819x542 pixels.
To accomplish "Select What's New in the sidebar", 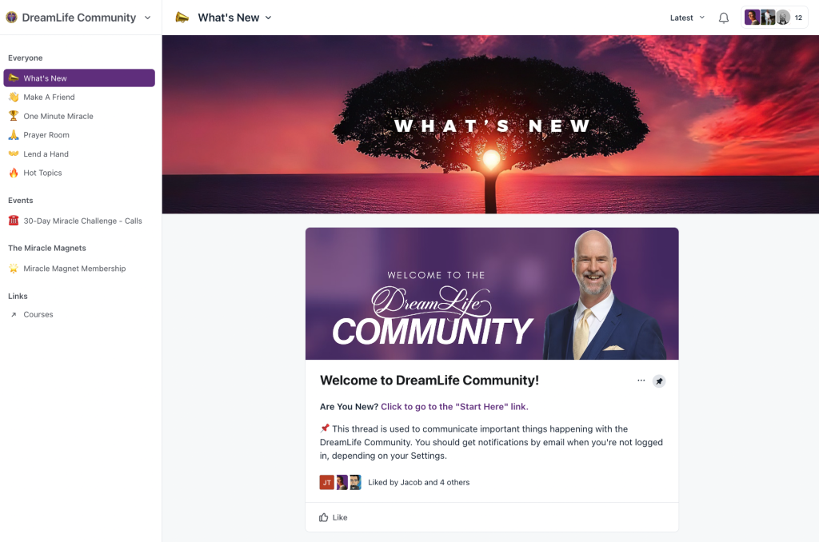I will [x=79, y=78].
